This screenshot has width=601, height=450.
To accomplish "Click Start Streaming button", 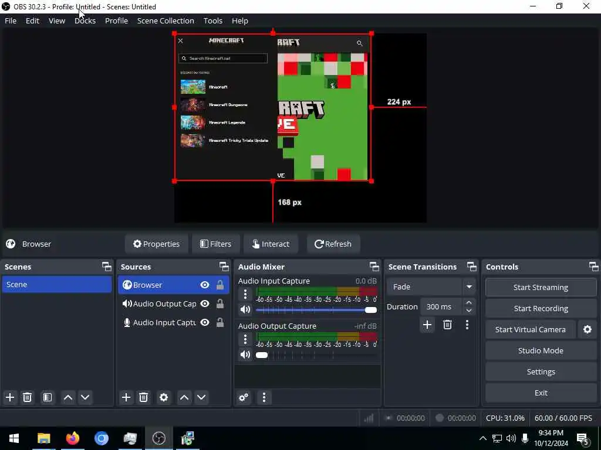I will (541, 287).
